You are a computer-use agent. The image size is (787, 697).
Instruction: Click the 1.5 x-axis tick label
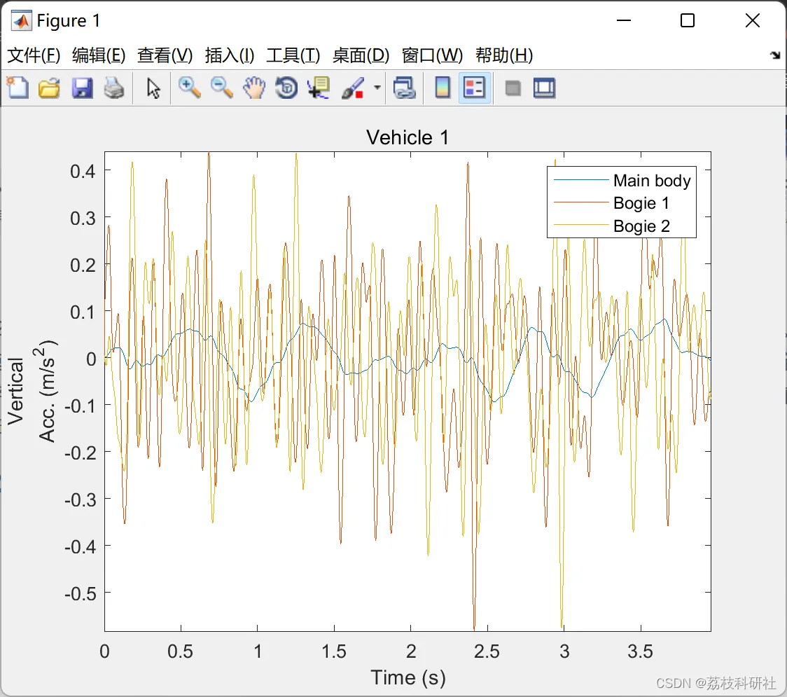[x=334, y=651]
